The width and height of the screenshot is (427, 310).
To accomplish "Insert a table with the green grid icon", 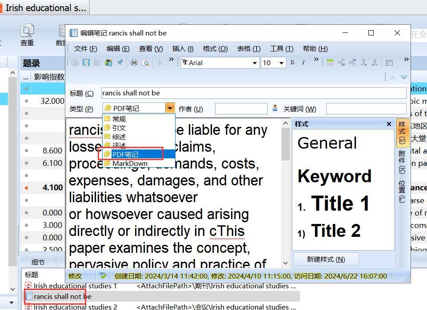I will [x=330, y=63].
